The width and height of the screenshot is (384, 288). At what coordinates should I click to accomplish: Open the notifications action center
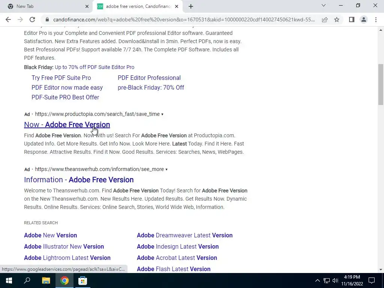point(372,280)
